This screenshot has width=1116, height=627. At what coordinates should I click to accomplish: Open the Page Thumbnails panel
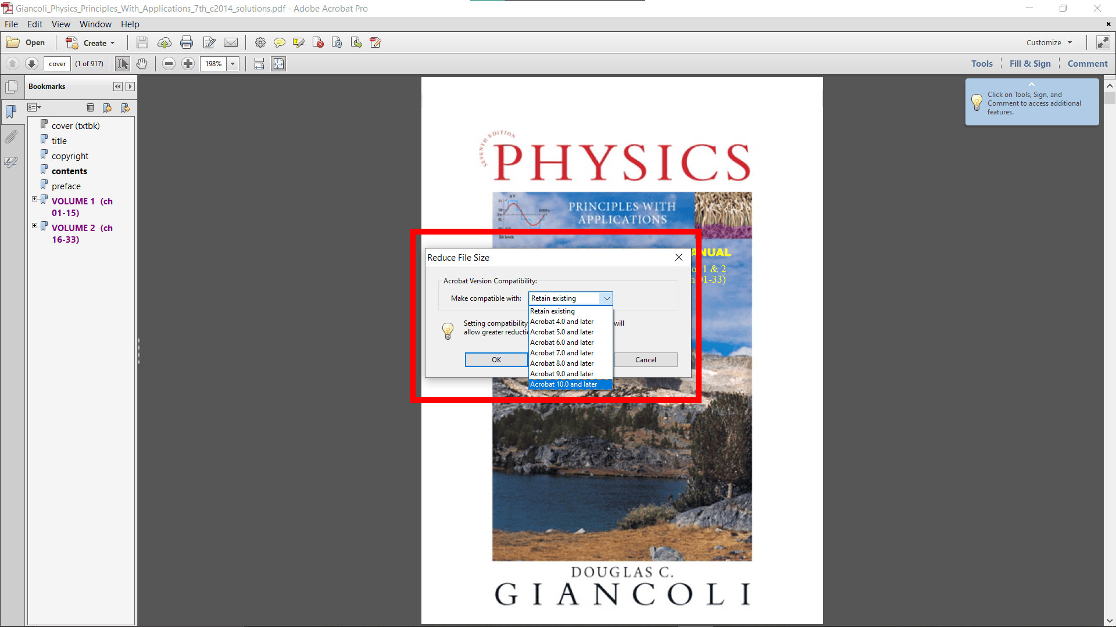(x=12, y=86)
